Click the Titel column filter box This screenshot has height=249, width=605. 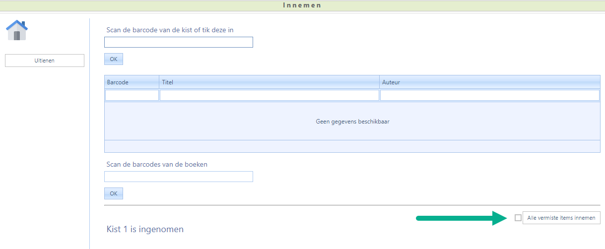269,95
